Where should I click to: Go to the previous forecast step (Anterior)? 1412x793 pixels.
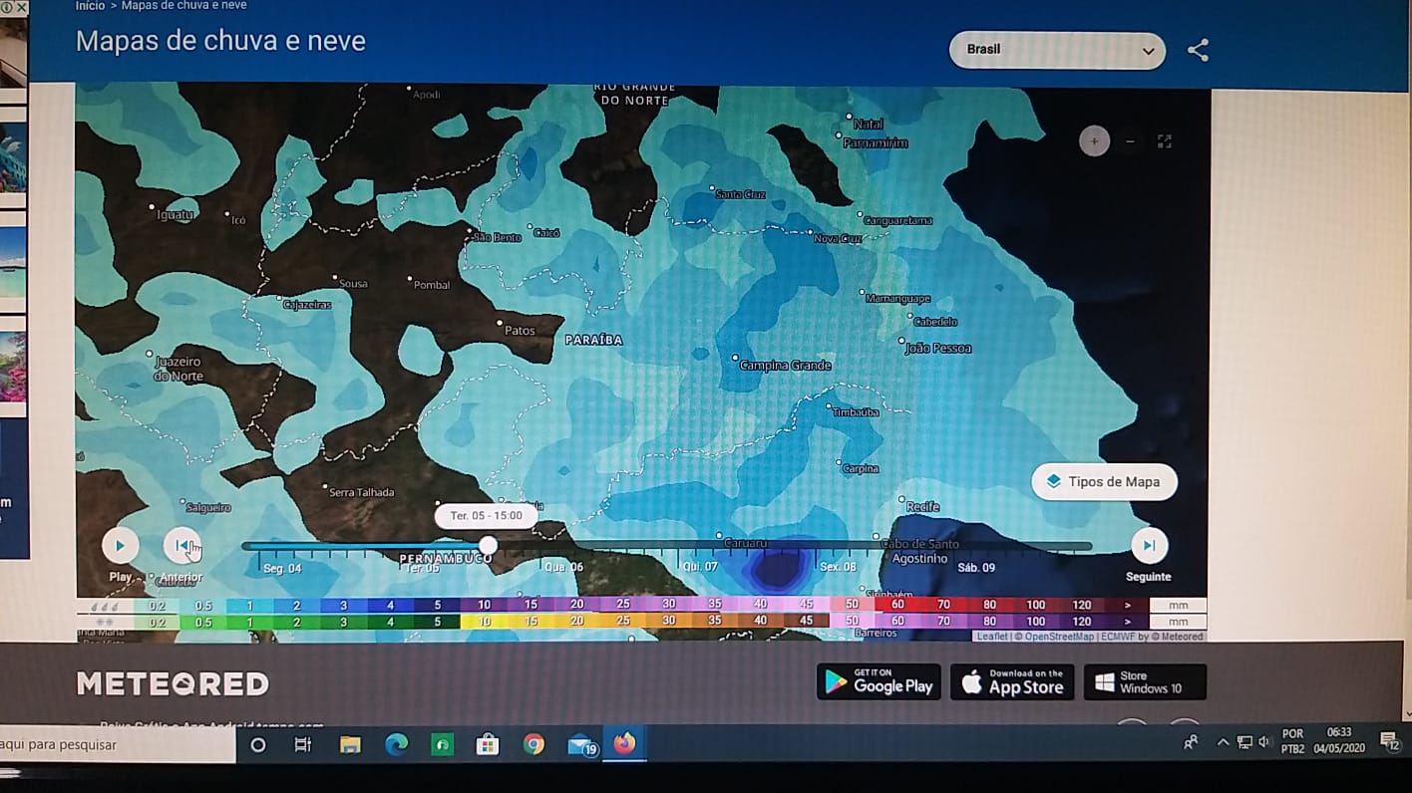[181, 546]
